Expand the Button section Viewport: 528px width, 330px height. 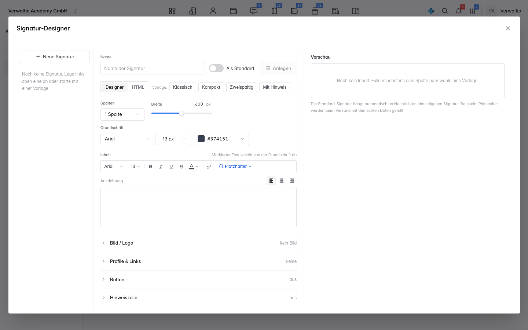click(x=198, y=280)
